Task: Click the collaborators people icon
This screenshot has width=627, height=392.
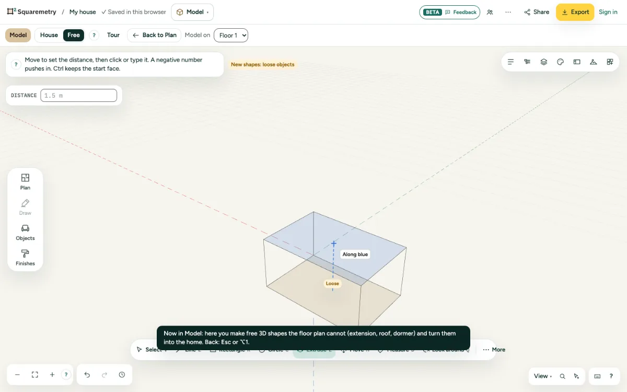Action: click(x=490, y=12)
